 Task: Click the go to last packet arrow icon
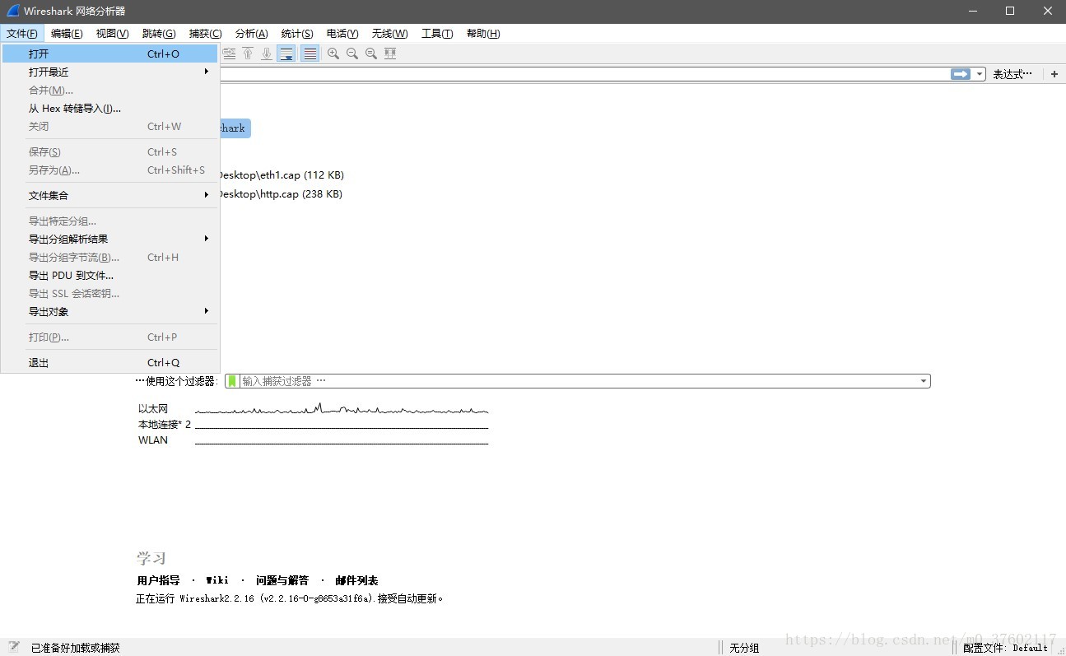[267, 54]
